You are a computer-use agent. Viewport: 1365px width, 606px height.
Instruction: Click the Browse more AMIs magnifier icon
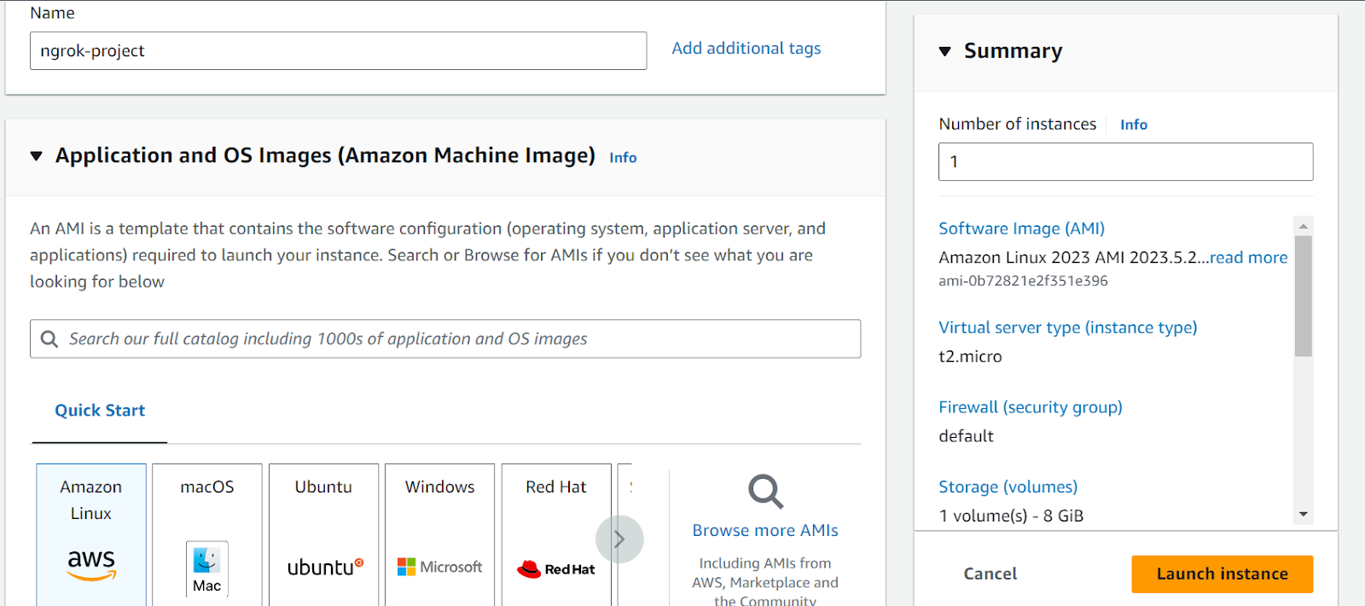tap(765, 492)
